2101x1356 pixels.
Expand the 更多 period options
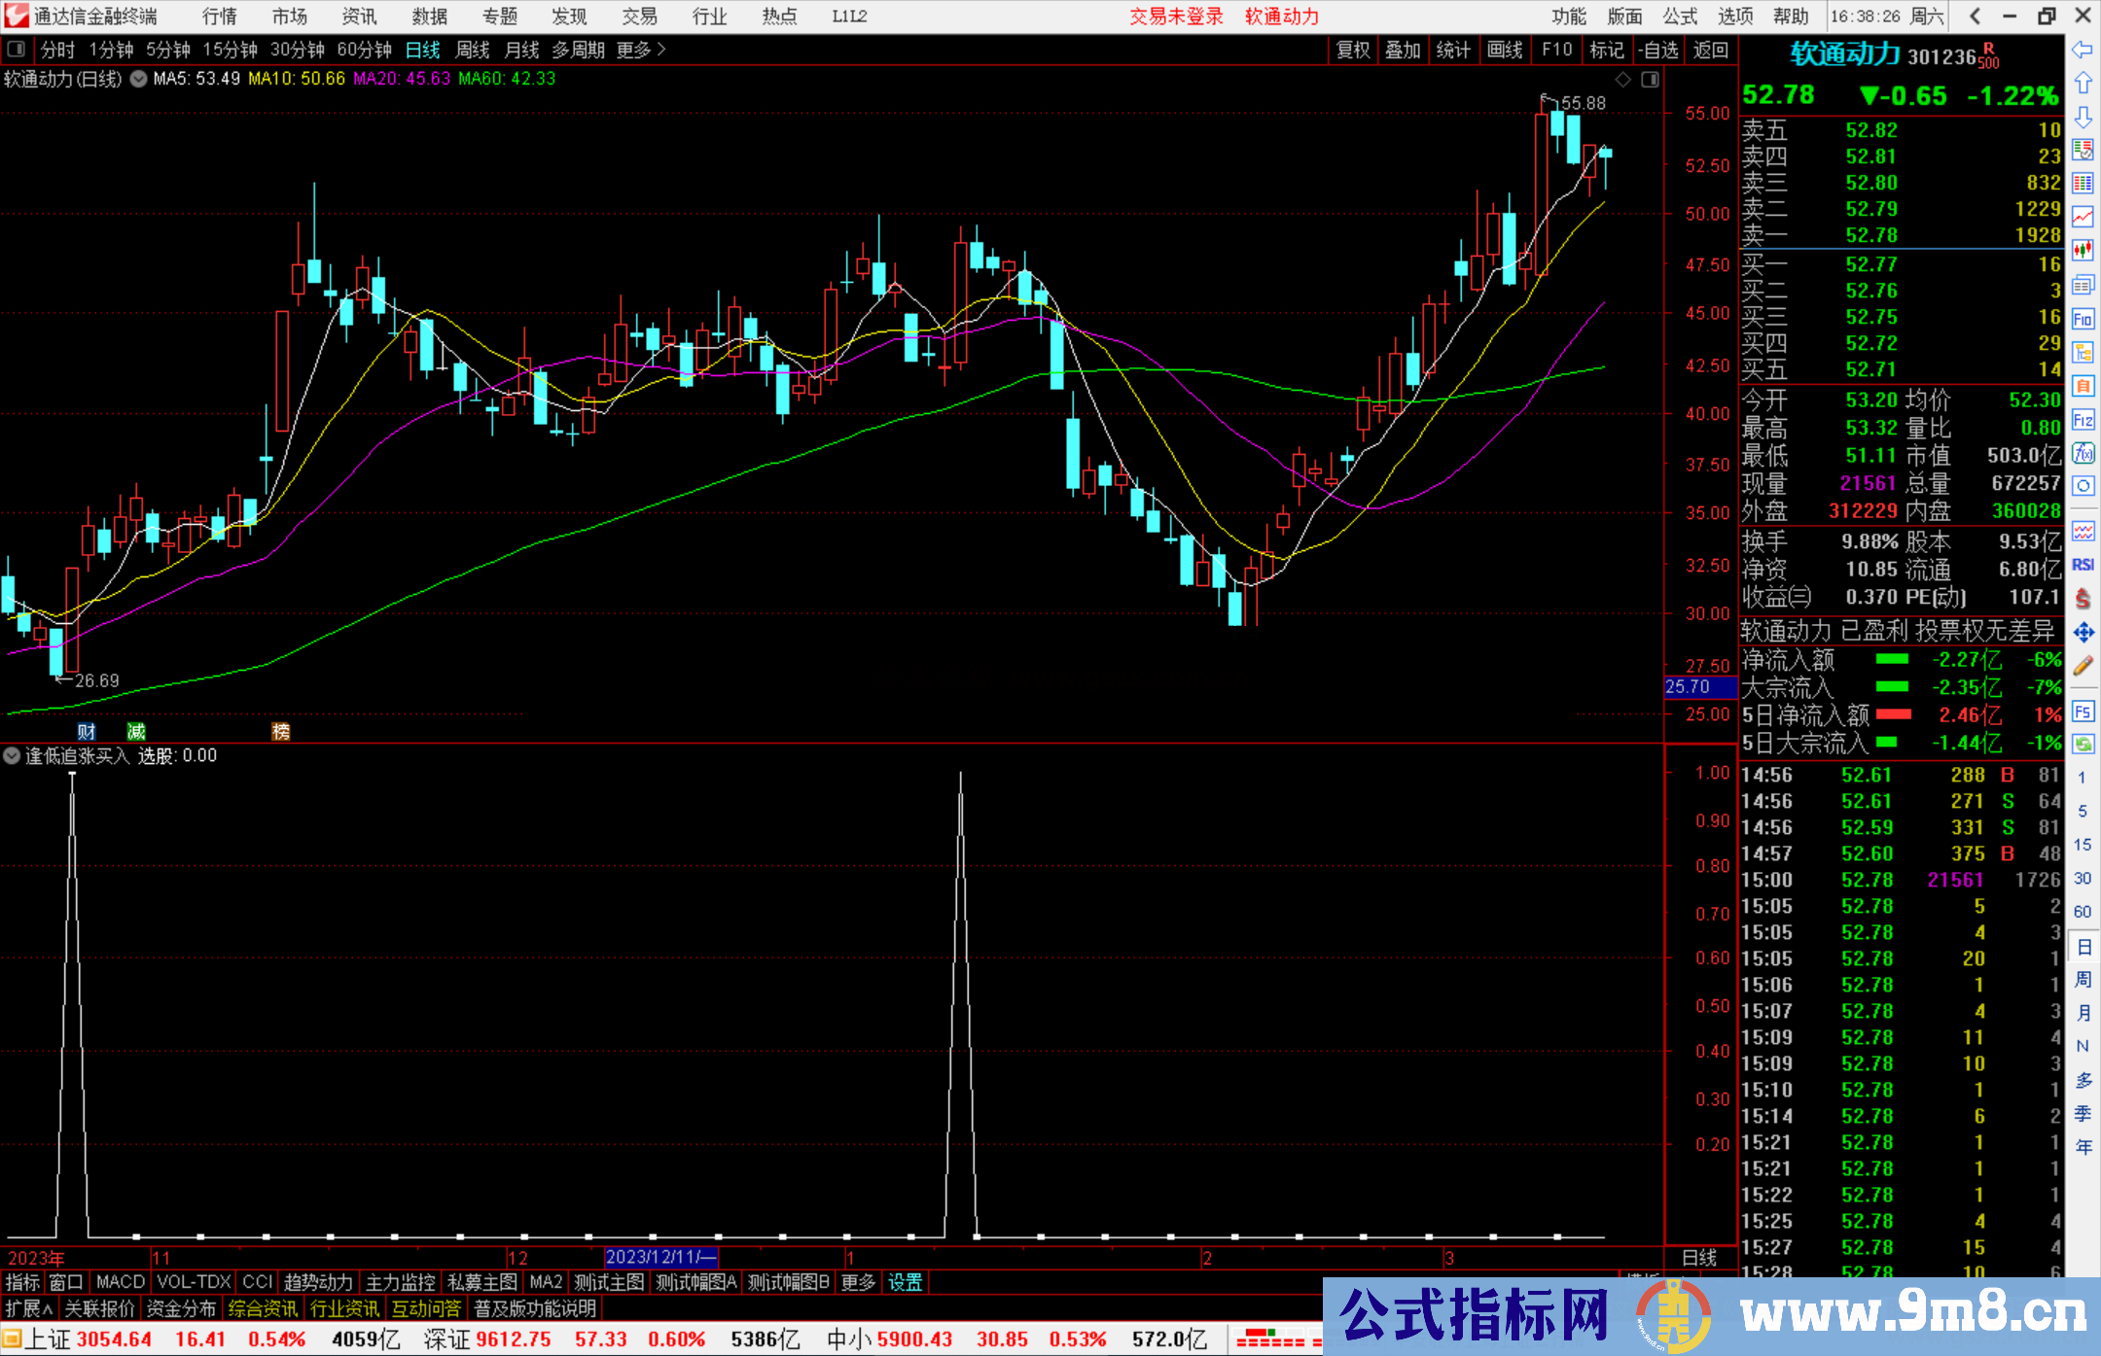point(640,50)
